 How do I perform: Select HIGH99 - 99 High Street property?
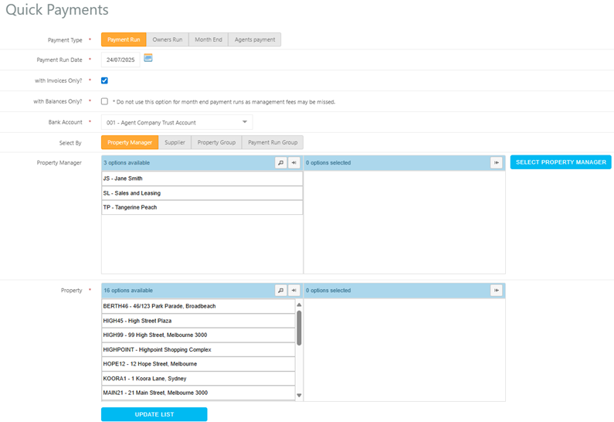click(198, 335)
